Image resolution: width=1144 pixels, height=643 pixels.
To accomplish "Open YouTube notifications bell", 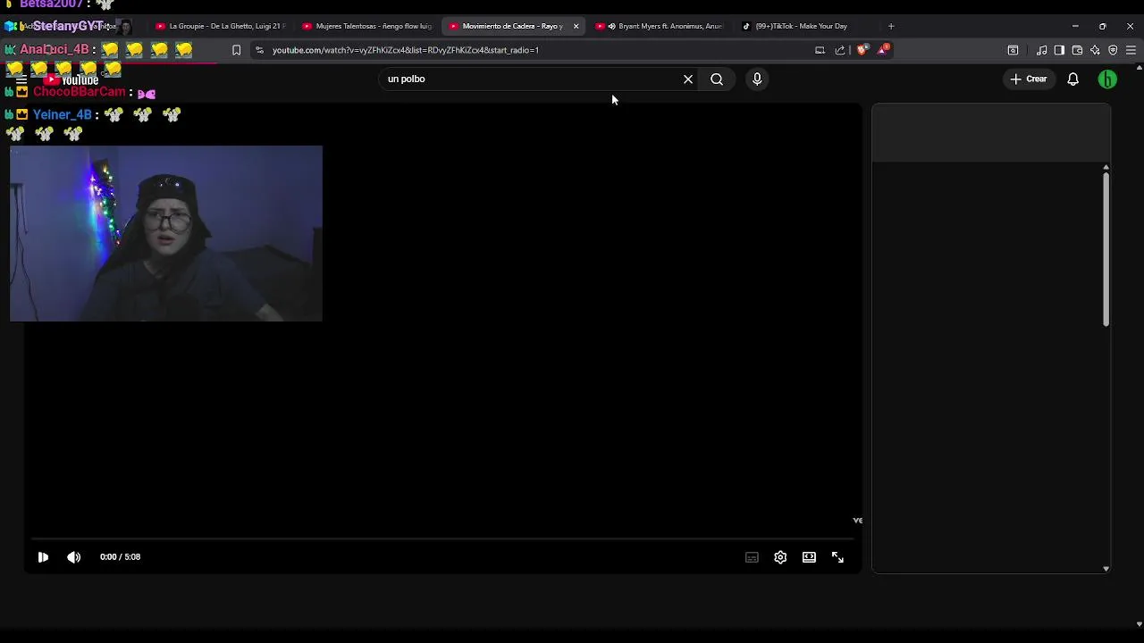I will [x=1073, y=79].
